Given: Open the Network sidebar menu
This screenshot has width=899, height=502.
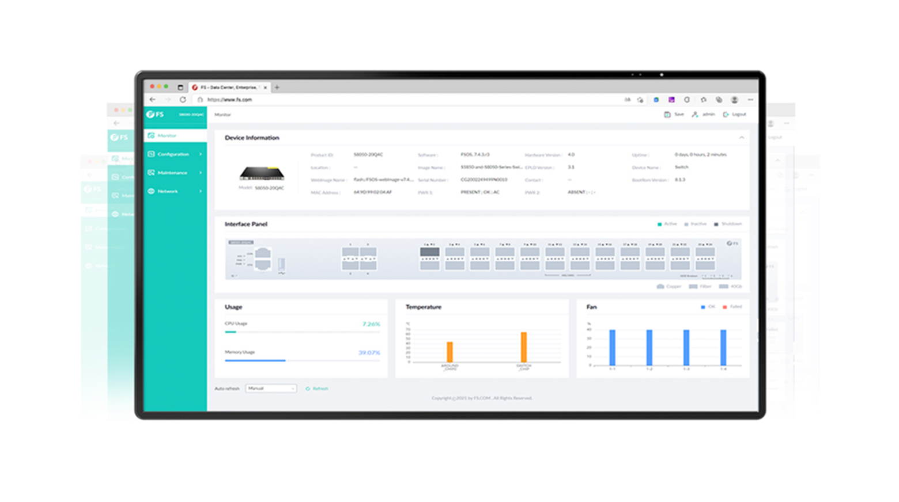Looking at the screenshot, I should coord(175,191).
